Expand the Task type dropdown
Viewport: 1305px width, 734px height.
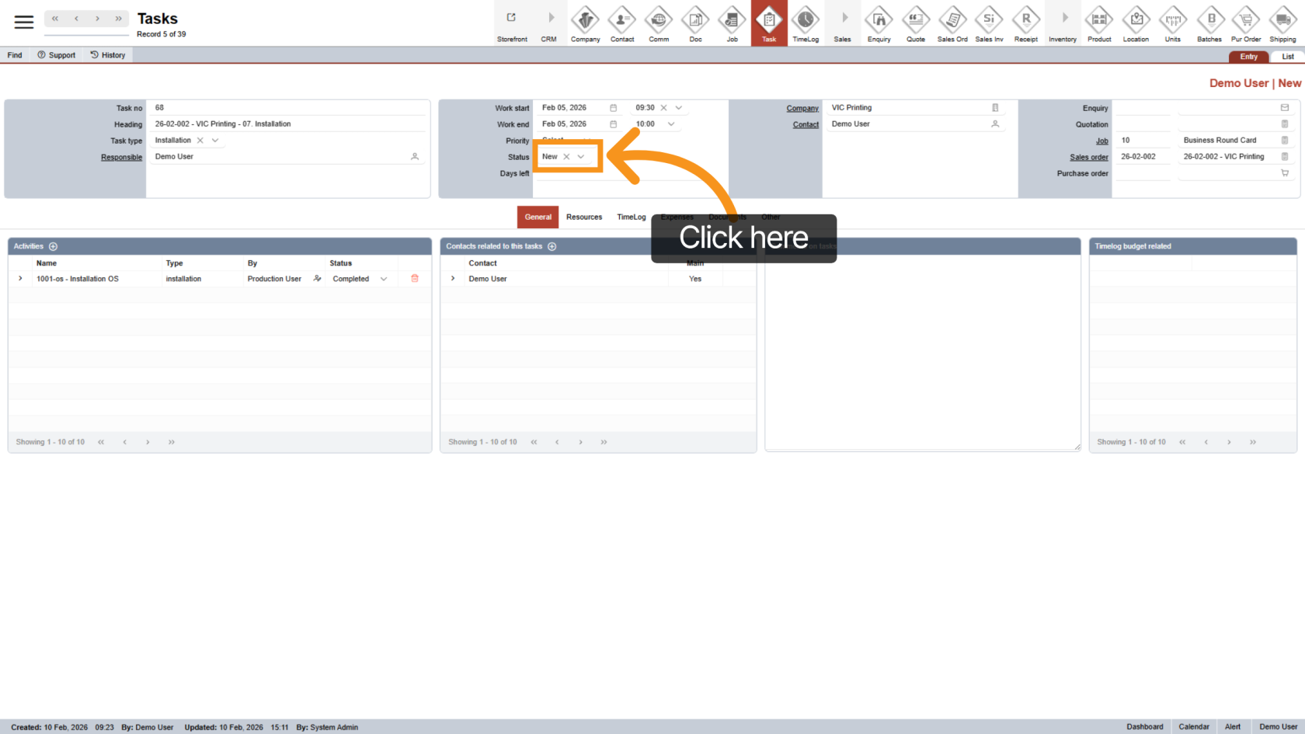click(x=215, y=141)
